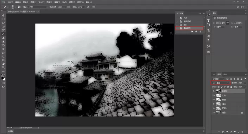The width and height of the screenshot is (248, 134).
Task: Select the Zoom magnifier tool
Action: [3, 68]
